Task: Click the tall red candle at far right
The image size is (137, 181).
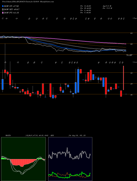Action: click(124, 78)
